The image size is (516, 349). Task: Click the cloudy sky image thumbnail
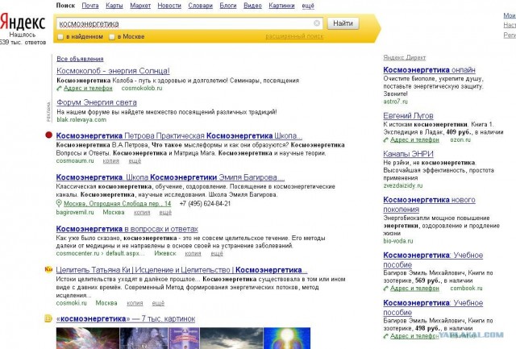[231, 339]
